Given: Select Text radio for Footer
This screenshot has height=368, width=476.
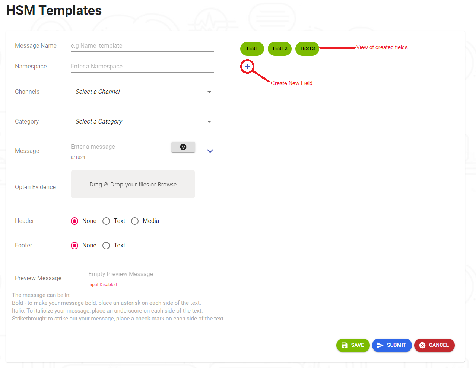Looking at the screenshot, I should 107,246.
